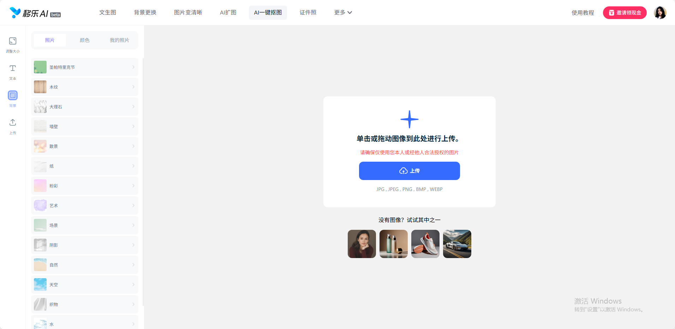Screen dimensions: 675x329
Task: Select the AI一键抠图 menu item
Action: 268,13
